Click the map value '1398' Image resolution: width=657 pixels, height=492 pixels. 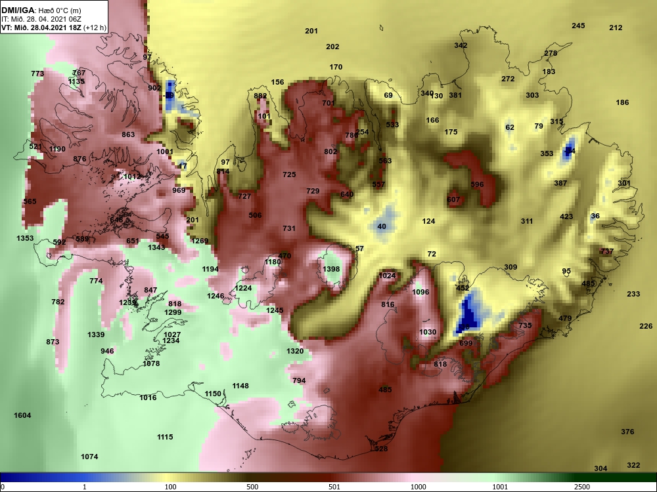[331, 269]
